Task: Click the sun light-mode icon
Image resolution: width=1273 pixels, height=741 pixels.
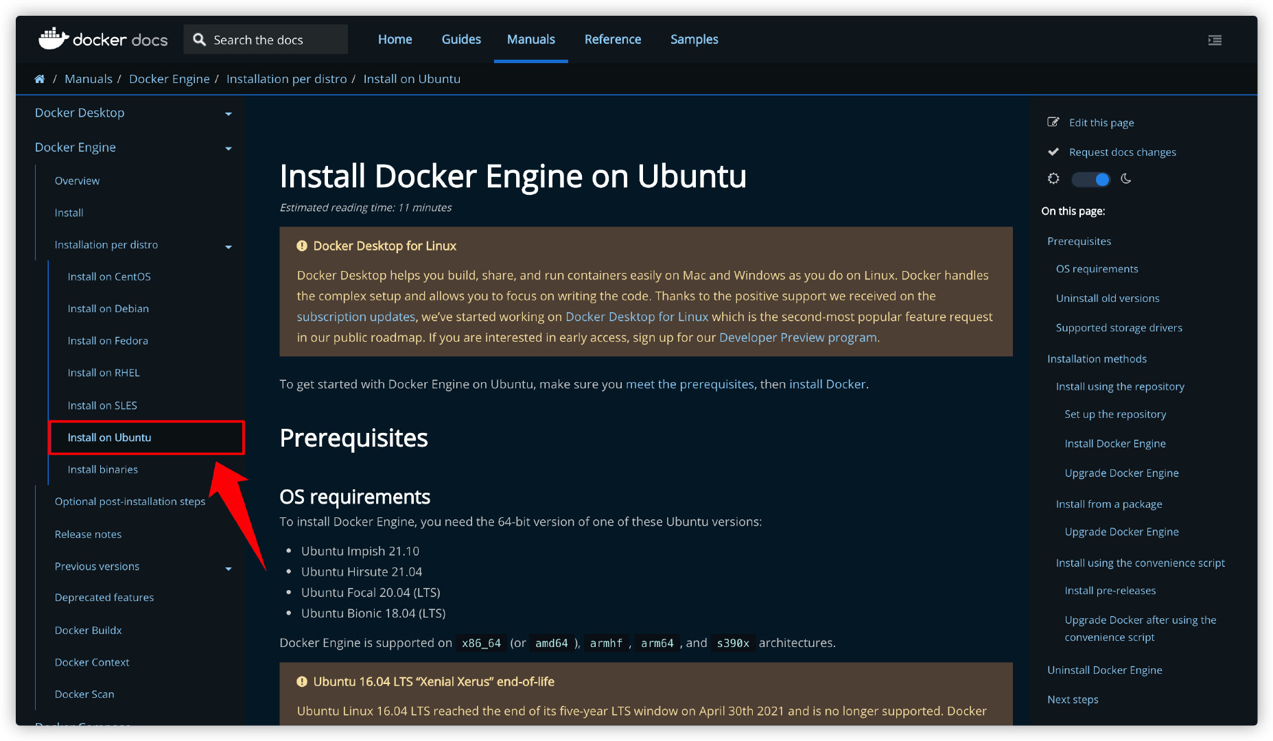Action: point(1053,178)
